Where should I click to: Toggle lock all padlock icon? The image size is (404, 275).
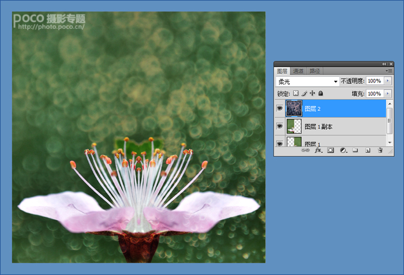[x=320, y=93]
